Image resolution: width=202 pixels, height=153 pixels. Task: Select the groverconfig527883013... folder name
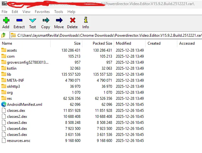click(28, 62)
